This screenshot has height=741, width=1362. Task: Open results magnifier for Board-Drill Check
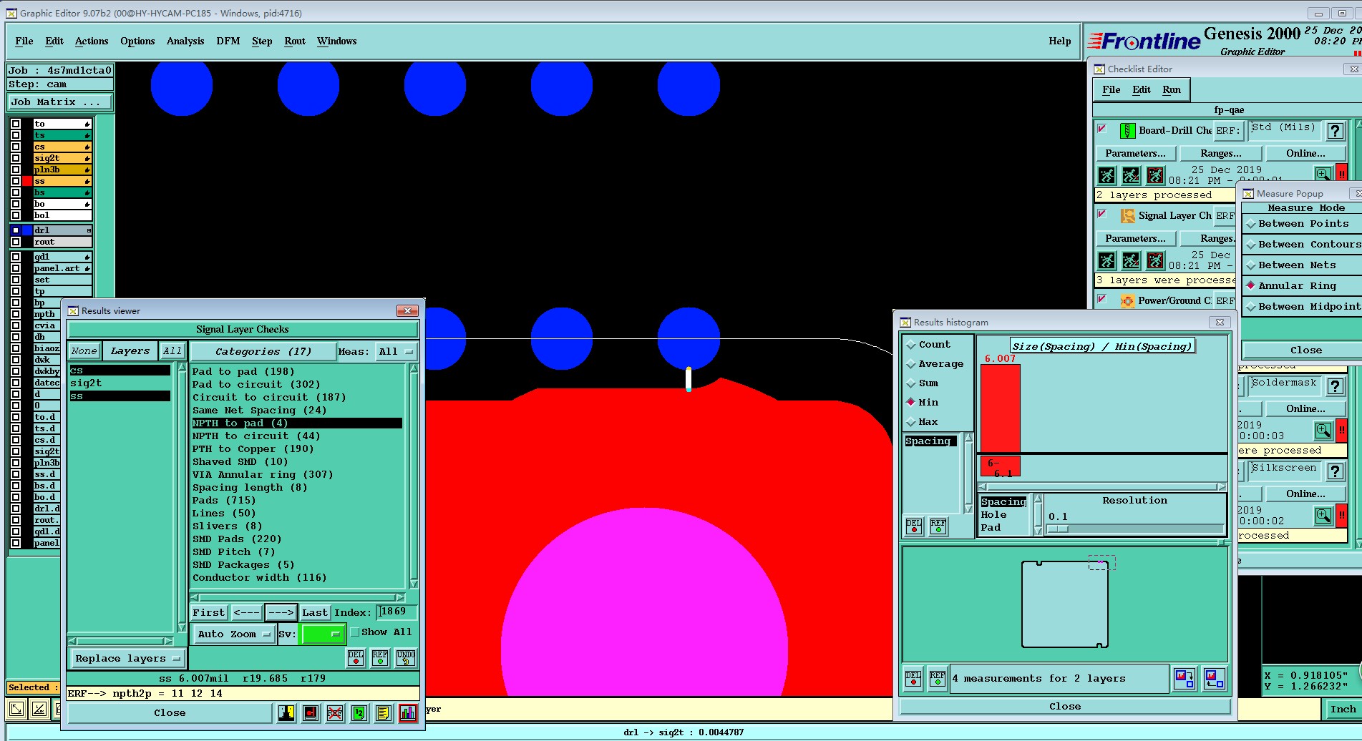coord(1323,174)
